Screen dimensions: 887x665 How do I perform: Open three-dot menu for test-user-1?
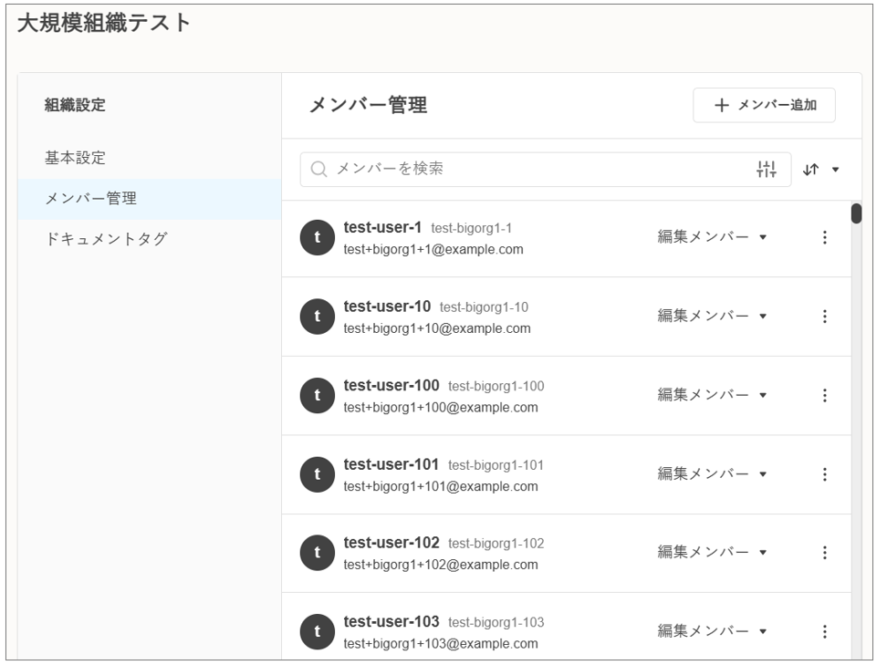tap(824, 237)
